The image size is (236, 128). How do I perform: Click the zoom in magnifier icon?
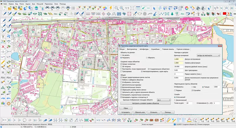(122, 8)
